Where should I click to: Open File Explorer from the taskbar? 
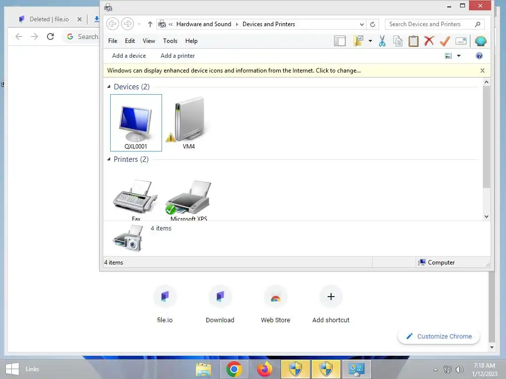[x=204, y=369]
